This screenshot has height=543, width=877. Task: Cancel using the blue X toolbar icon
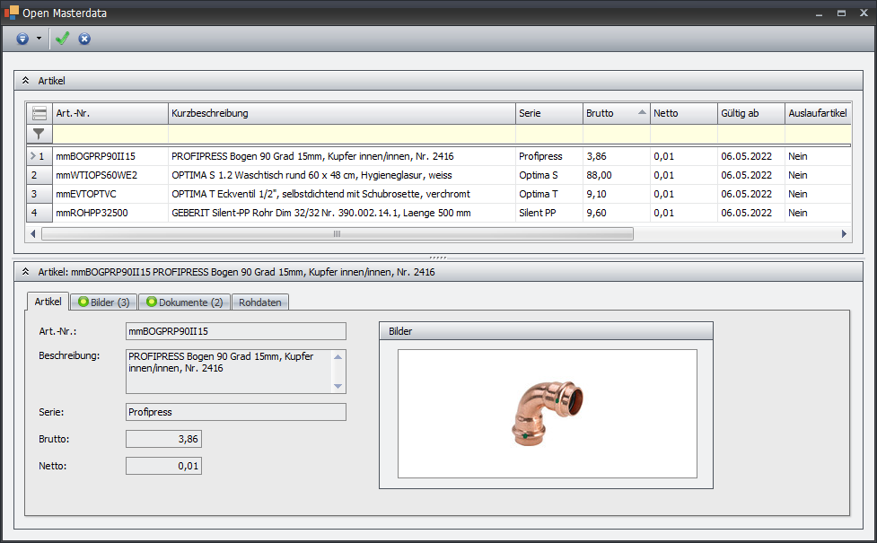[x=84, y=39]
